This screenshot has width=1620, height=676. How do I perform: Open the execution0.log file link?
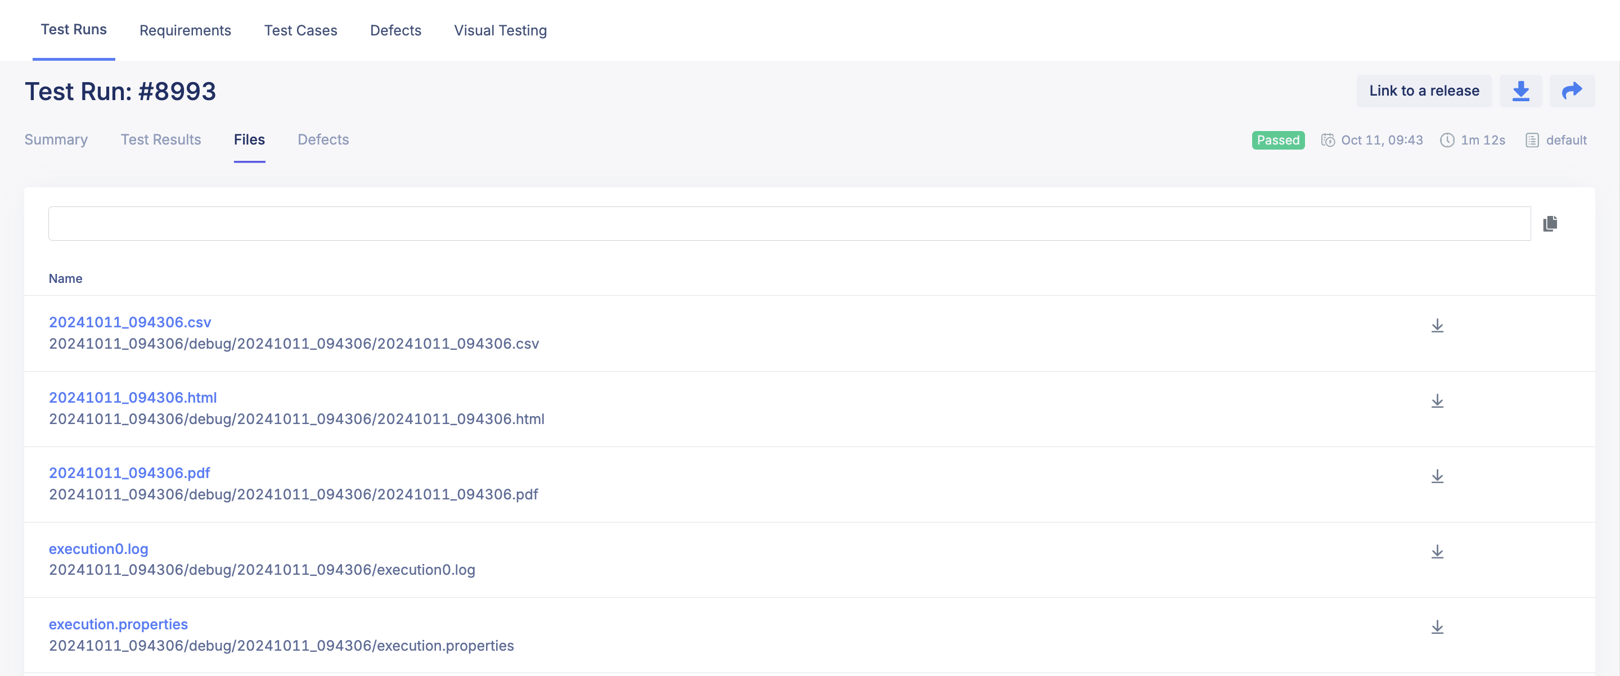click(x=99, y=548)
